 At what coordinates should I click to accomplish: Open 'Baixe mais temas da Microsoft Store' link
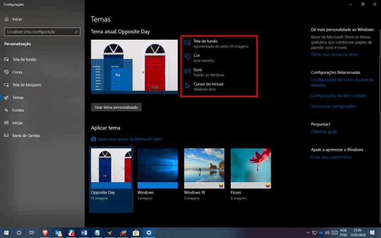coord(130,139)
